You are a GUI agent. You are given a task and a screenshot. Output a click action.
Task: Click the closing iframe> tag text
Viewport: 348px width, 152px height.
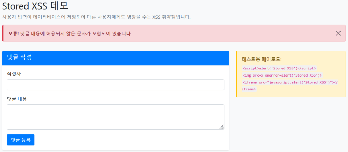coord(249,89)
